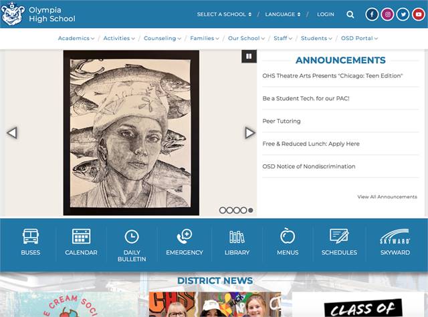The height and width of the screenshot is (317, 428).
Task: Expand the Counseling menu
Action: (163, 39)
